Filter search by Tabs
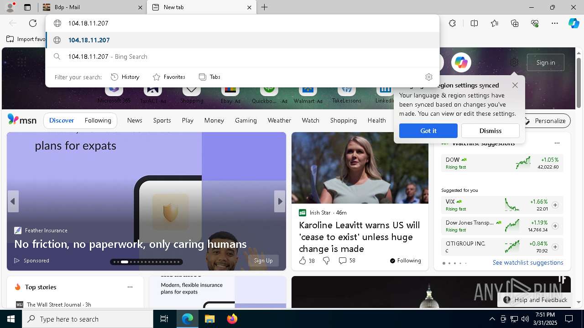 tap(210, 77)
